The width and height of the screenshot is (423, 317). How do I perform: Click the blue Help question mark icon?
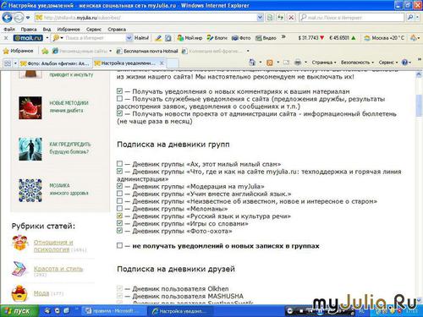coord(404,63)
